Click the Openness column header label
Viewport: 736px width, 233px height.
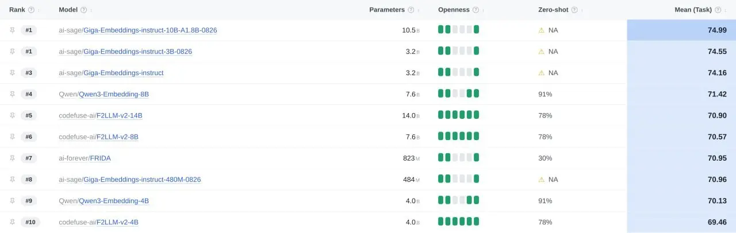pos(454,10)
